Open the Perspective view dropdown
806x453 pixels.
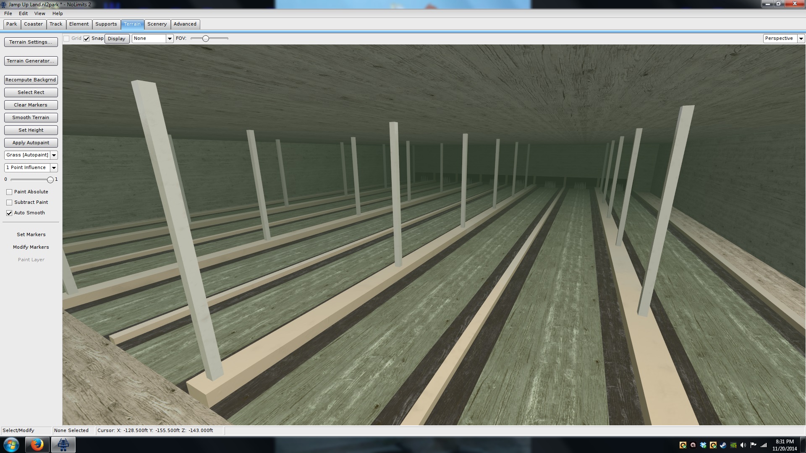(x=801, y=39)
